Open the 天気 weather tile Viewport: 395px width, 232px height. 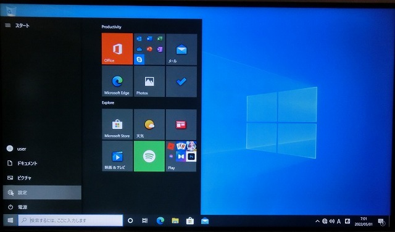point(149,125)
